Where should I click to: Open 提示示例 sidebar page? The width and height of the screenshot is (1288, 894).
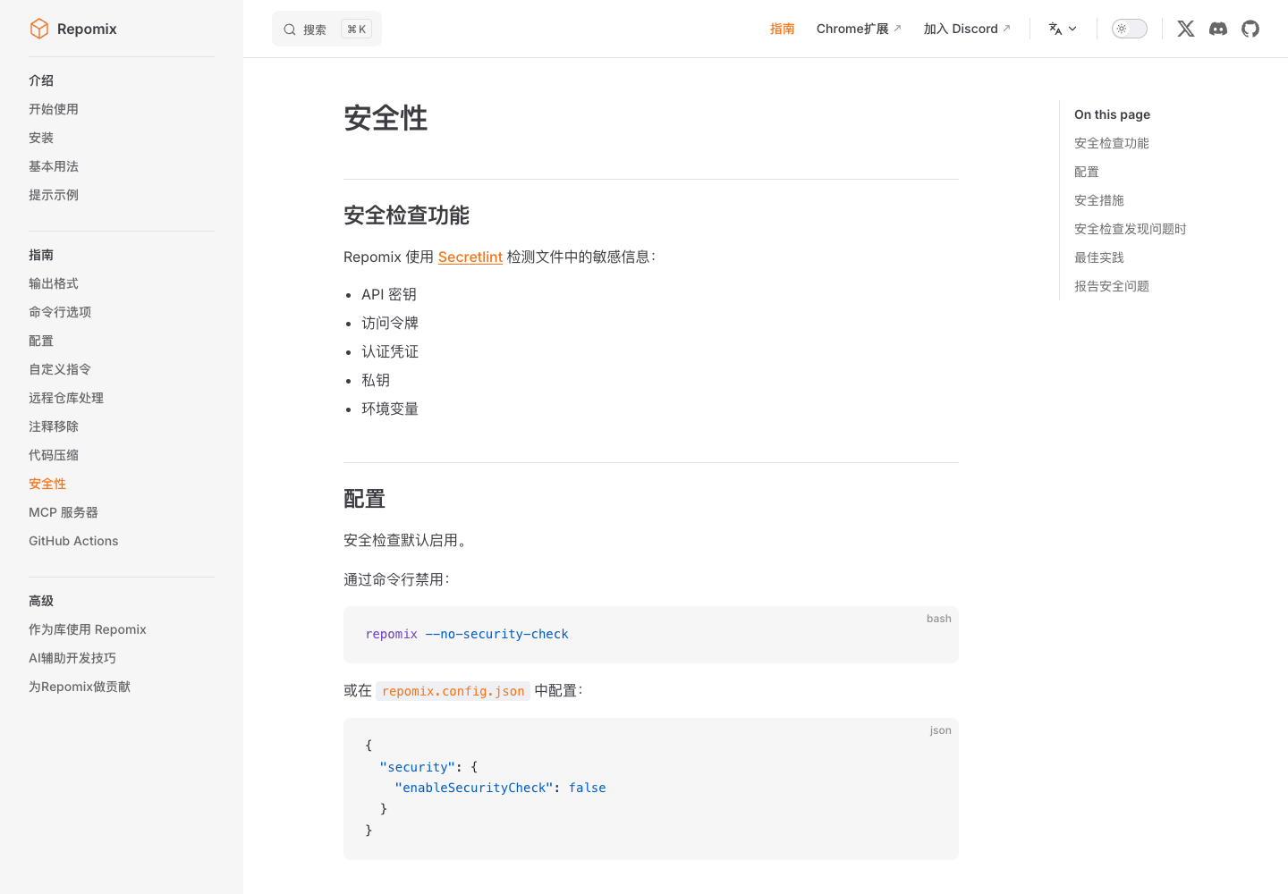point(54,195)
